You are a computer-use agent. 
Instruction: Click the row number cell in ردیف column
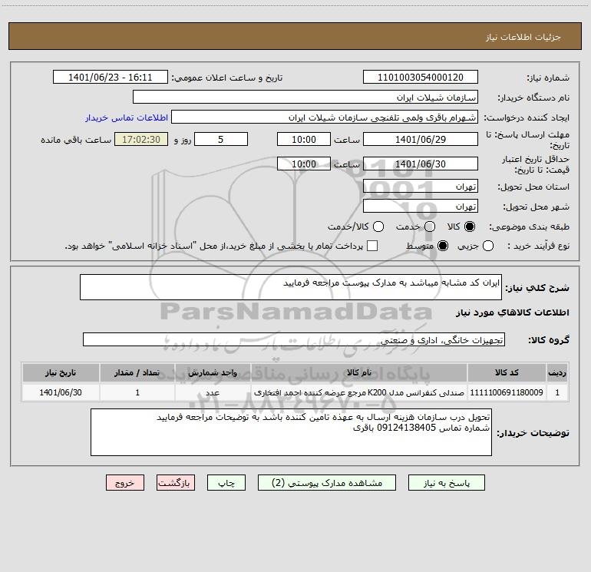pyautogui.click(x=557, y=392)
